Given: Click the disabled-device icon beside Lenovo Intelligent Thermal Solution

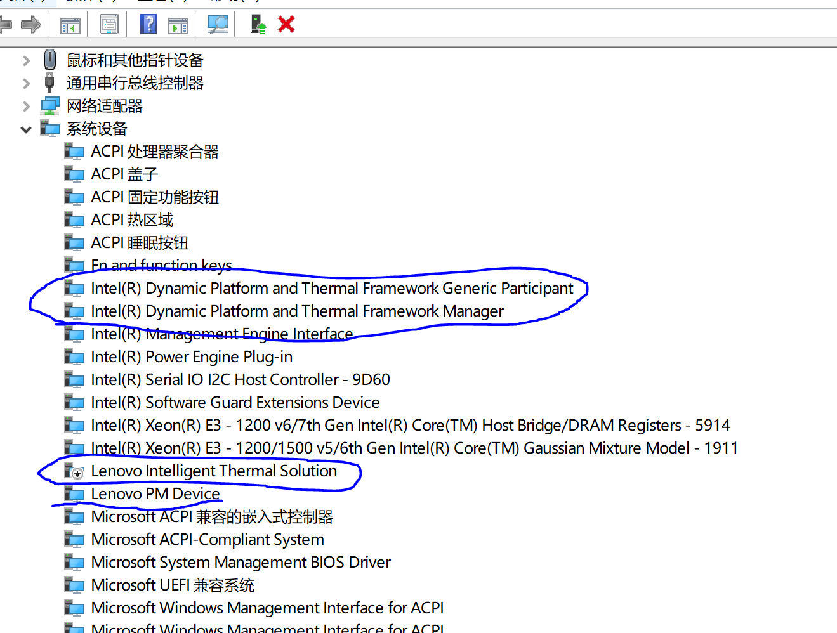Looking at the screenshot, I should pos(75,471).
